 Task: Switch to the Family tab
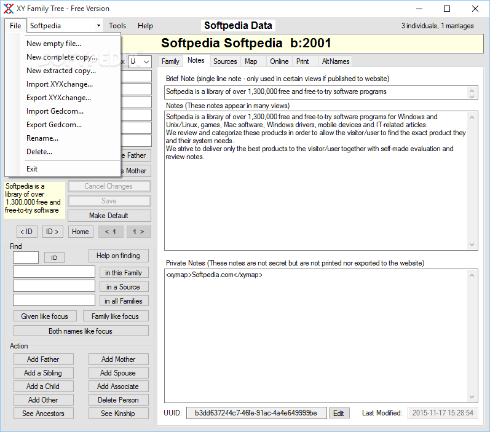(170, 61)
